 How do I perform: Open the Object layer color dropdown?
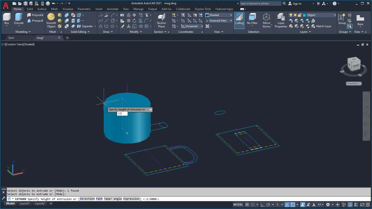[319, 15]
